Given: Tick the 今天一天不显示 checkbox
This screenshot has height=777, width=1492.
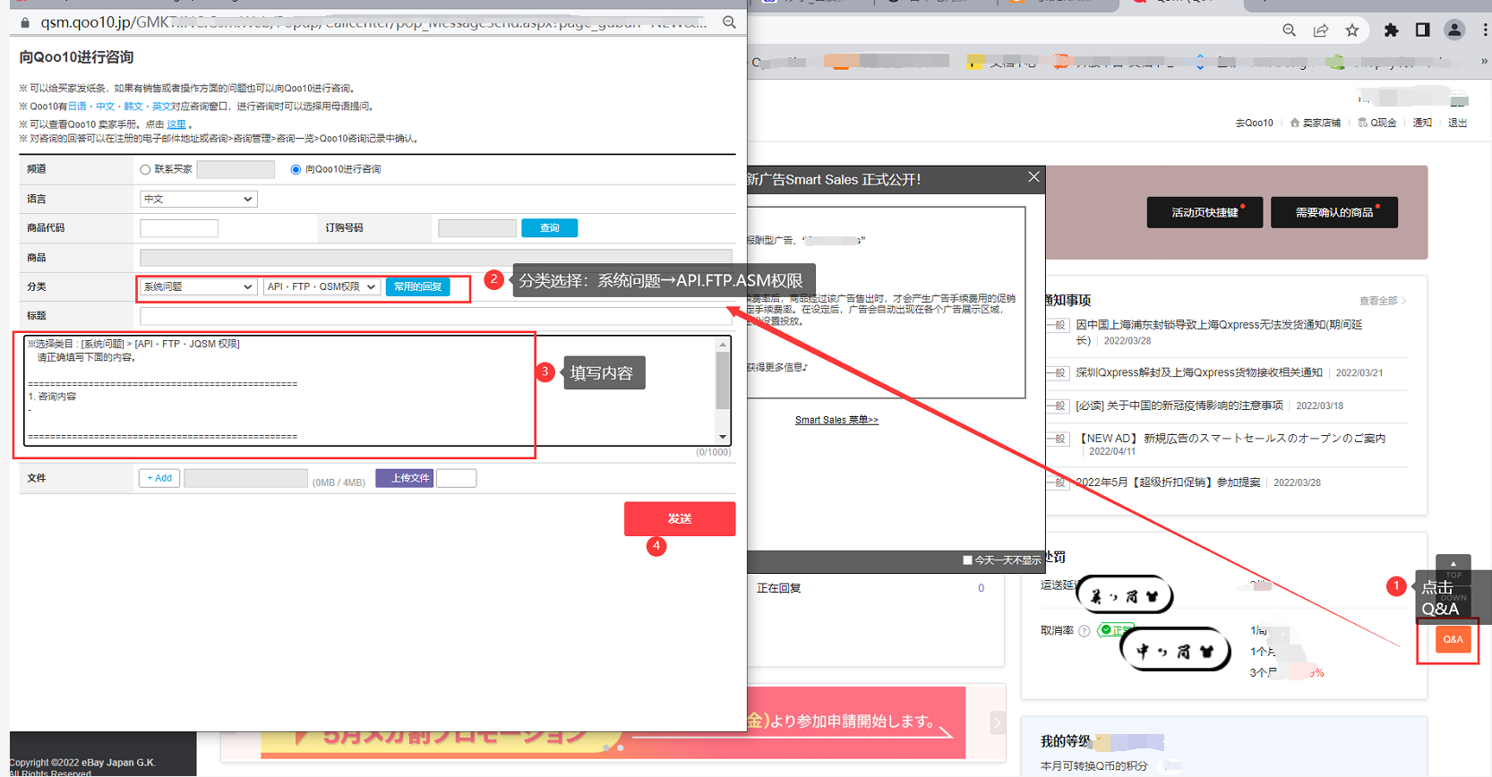Looking at the screenshot, I should coord(967,560).
